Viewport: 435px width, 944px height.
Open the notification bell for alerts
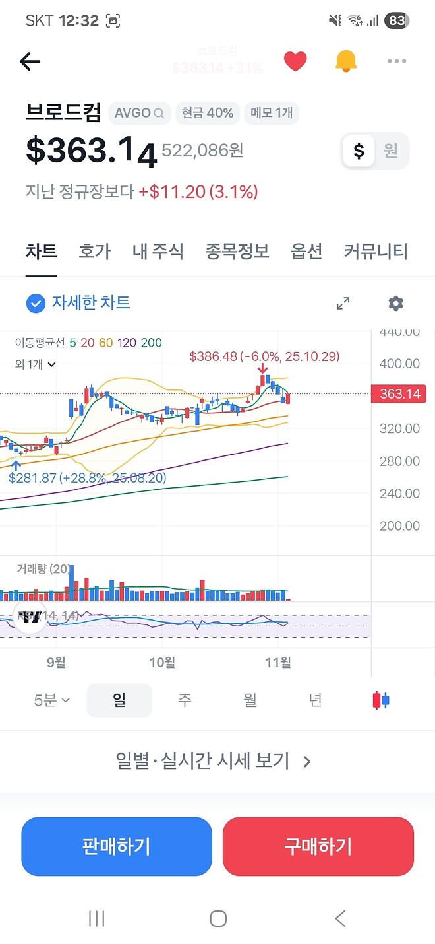click(346, 60)
